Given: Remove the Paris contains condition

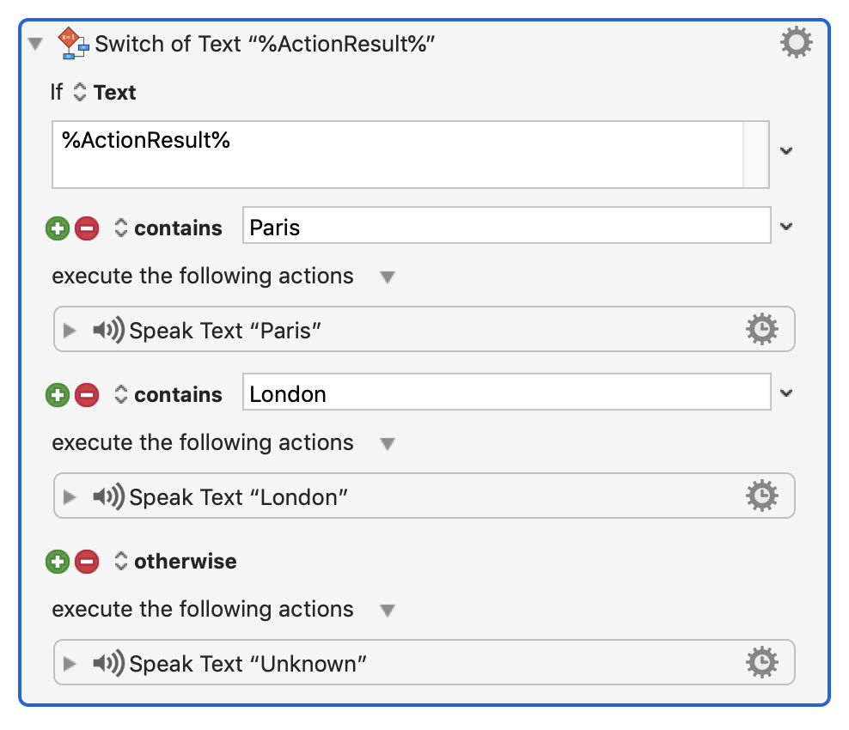Looking at the screenshot, I should pyautogui.click(x=86, y=228).
